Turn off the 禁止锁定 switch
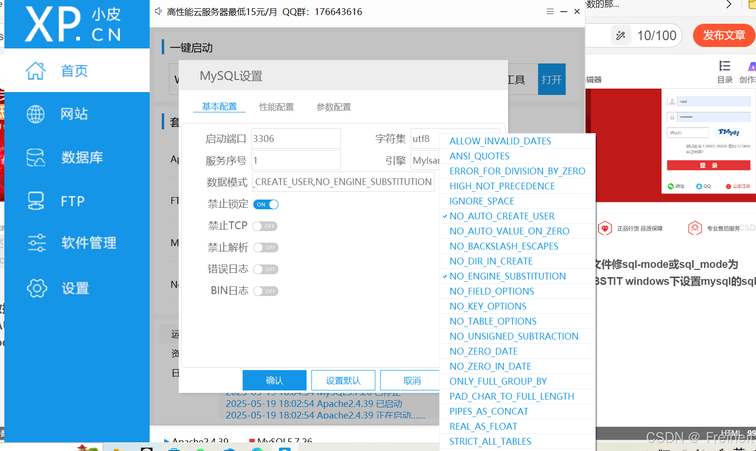 tap(265, 204)
